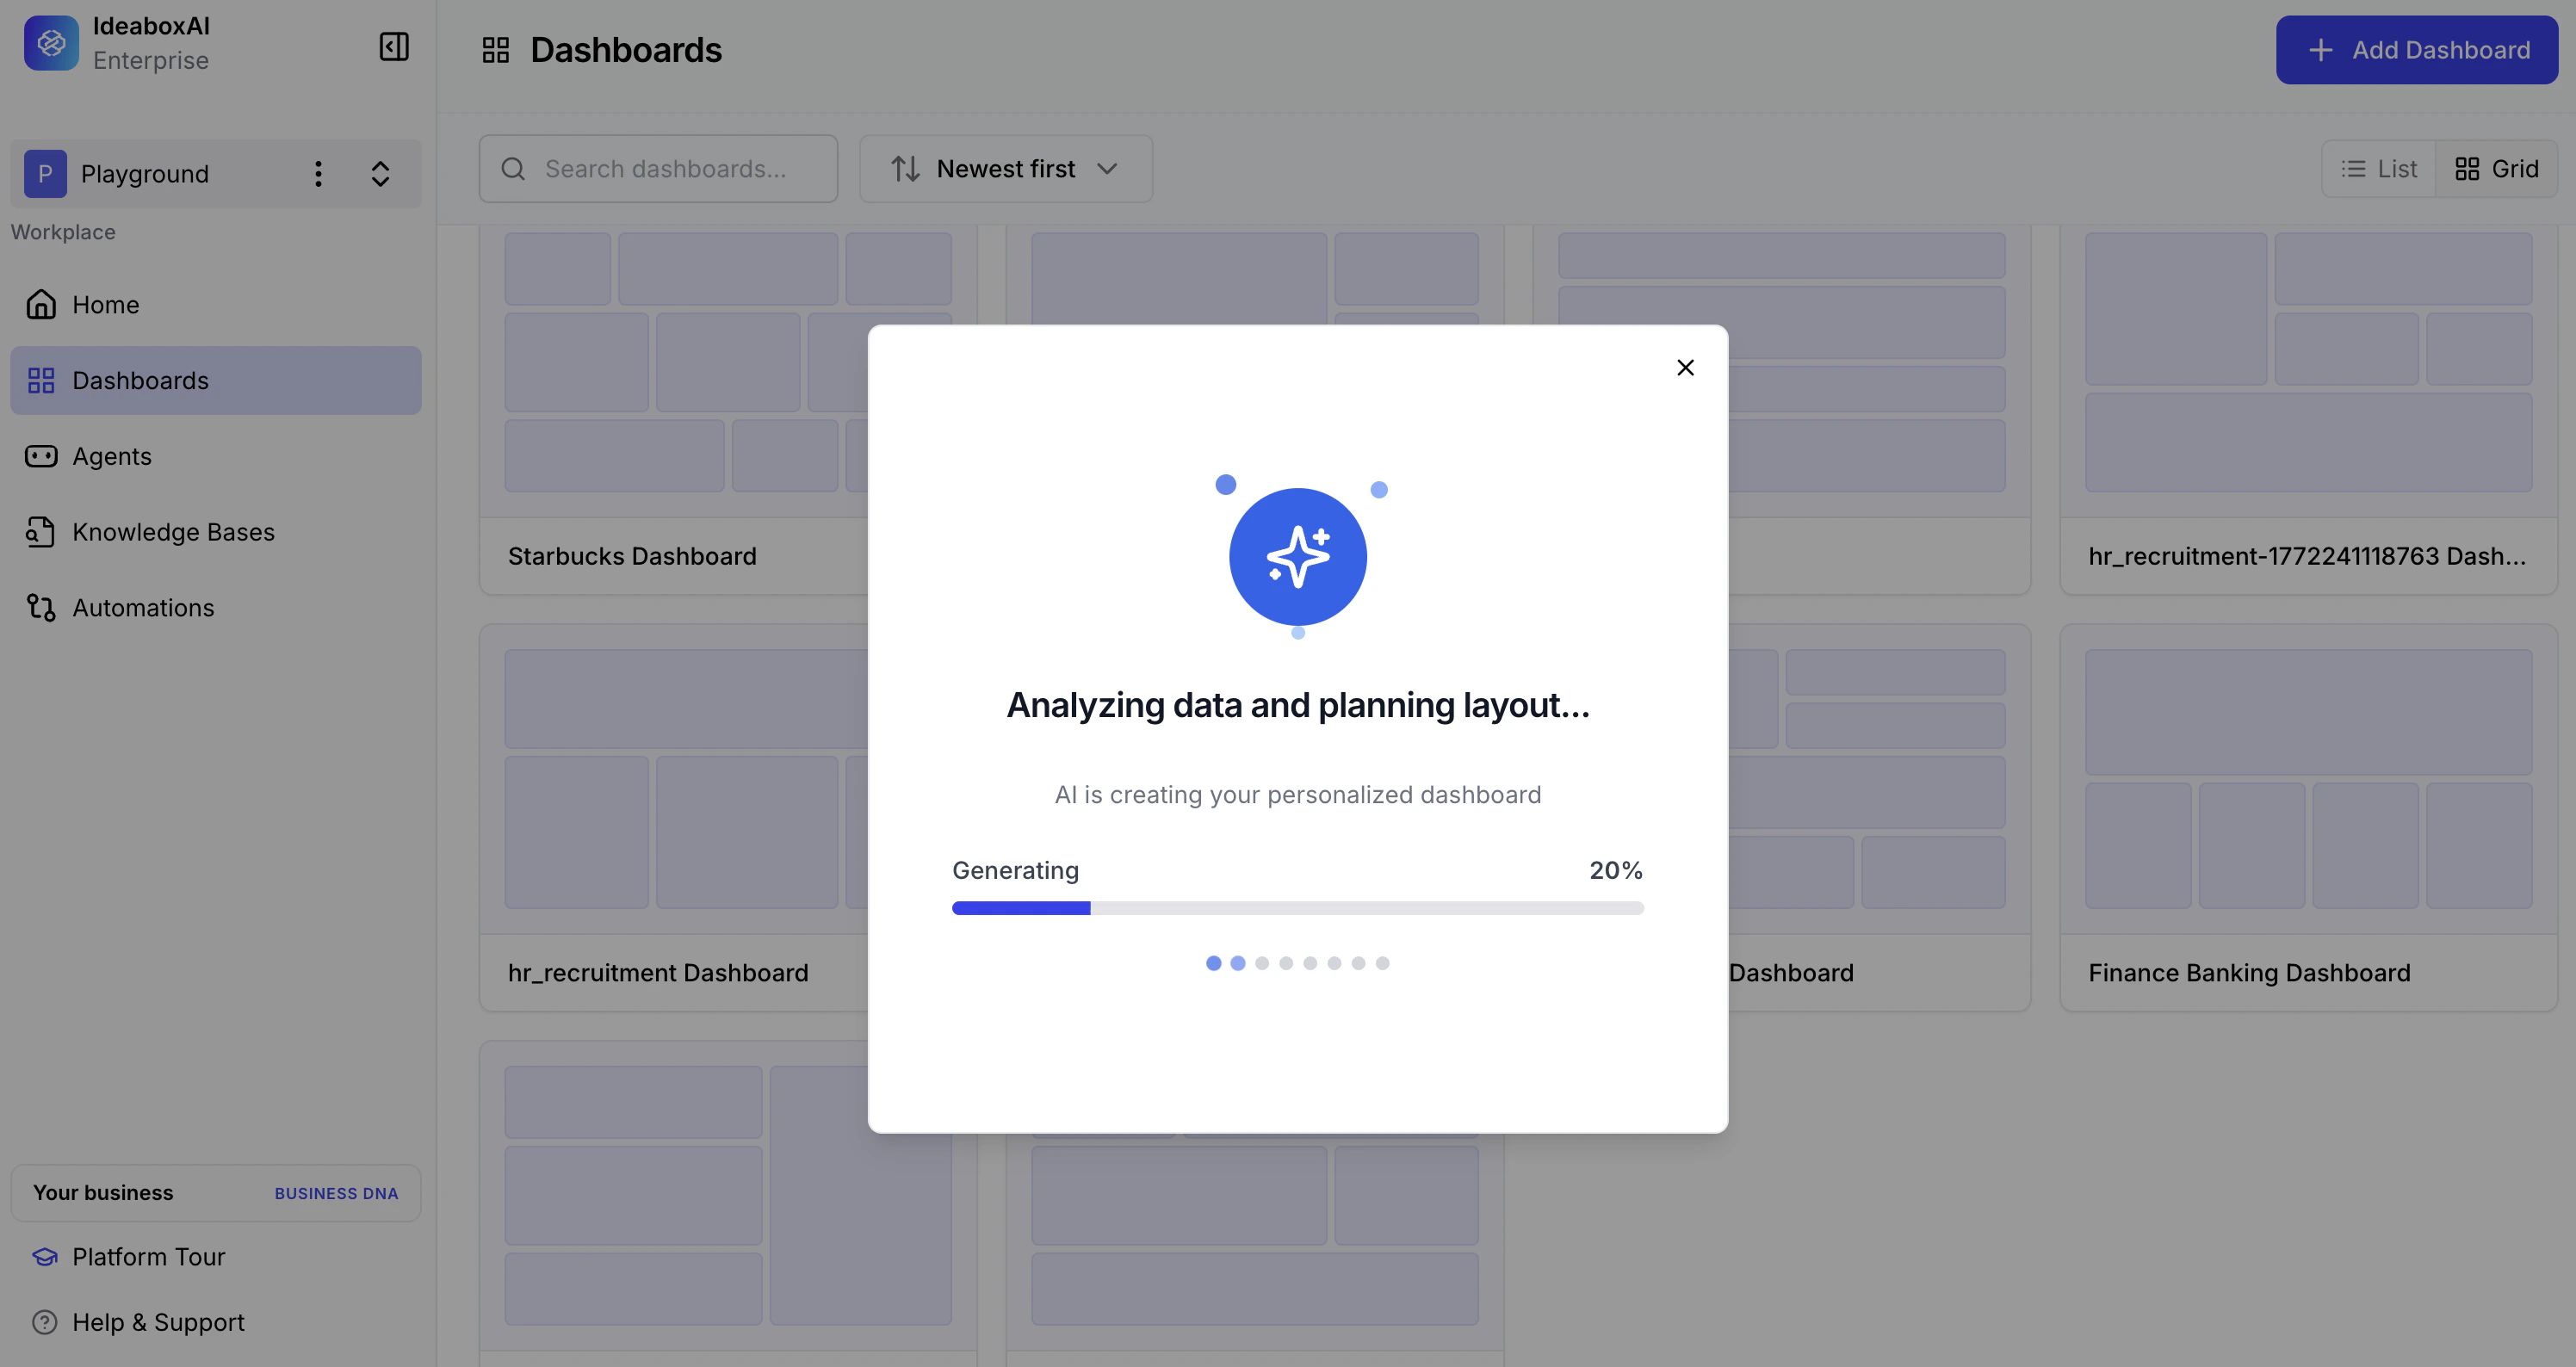Click the Generating label text
2576x1367 pixels.
pos(1015,871)
